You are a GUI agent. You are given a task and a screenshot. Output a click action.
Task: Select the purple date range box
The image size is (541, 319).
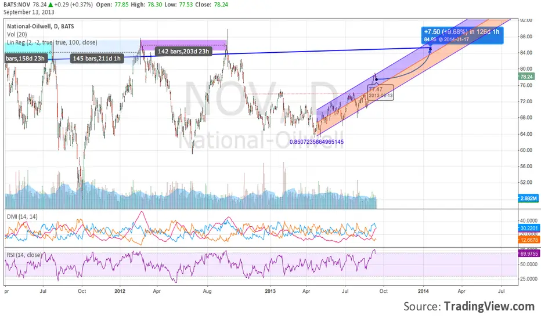coord(183,45)
